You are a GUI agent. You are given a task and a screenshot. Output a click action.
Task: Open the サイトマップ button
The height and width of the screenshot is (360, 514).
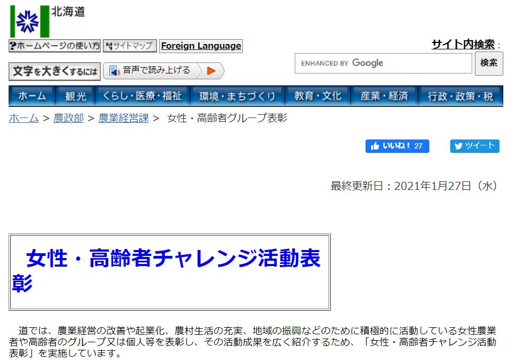(x=130, y=46)
